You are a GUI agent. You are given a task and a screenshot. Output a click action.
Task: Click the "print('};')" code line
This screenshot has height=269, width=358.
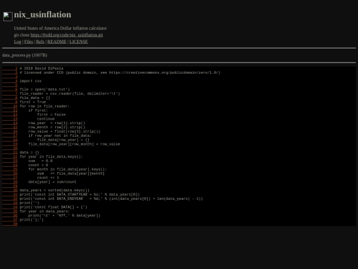(32, 220)
